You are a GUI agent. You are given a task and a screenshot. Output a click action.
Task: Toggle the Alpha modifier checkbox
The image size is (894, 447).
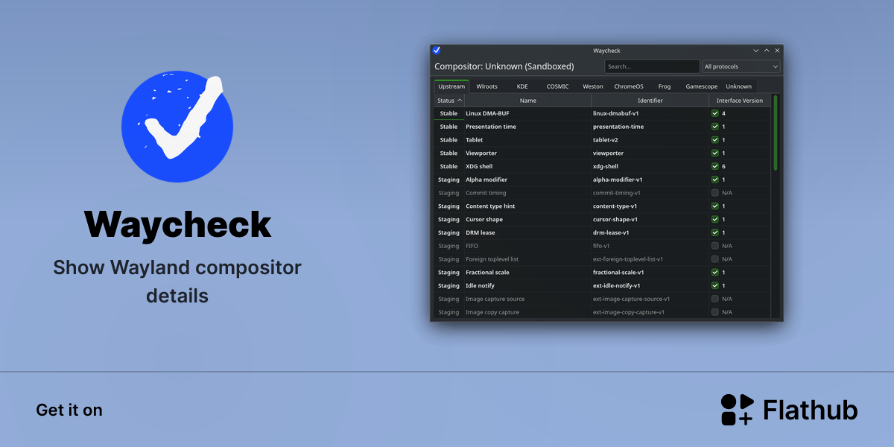click(x=715, y=180)
